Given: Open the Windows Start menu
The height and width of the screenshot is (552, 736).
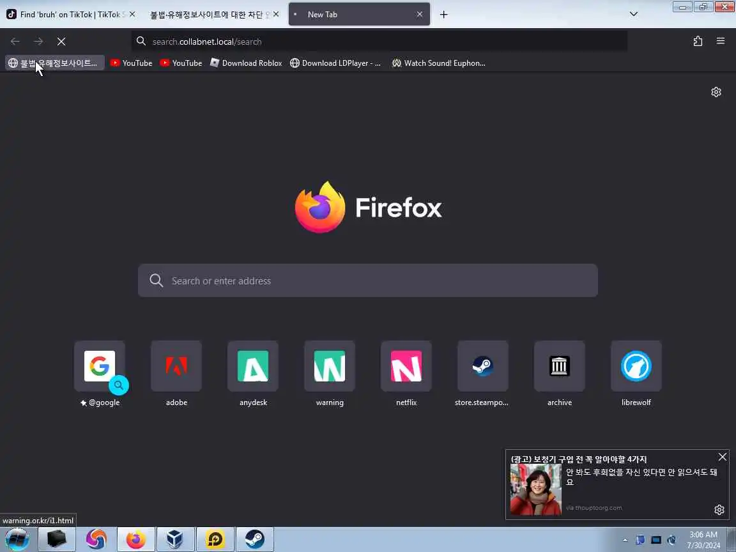Looking at the screenshot, I should pos(17,539).
